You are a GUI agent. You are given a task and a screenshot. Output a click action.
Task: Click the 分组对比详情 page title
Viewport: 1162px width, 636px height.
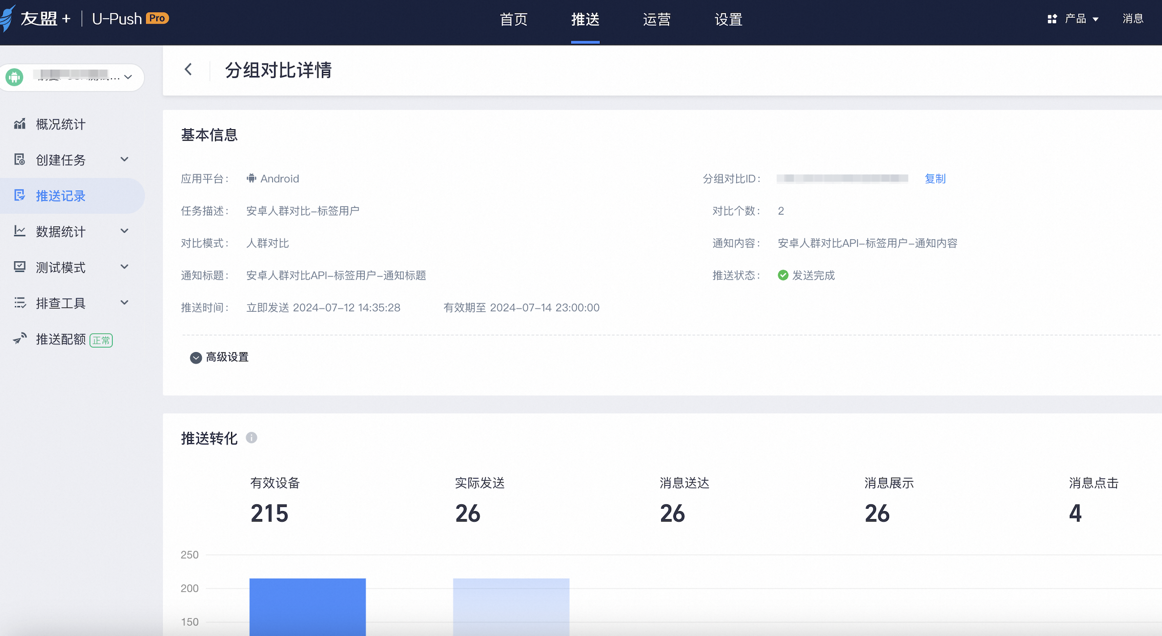point(278,70)
